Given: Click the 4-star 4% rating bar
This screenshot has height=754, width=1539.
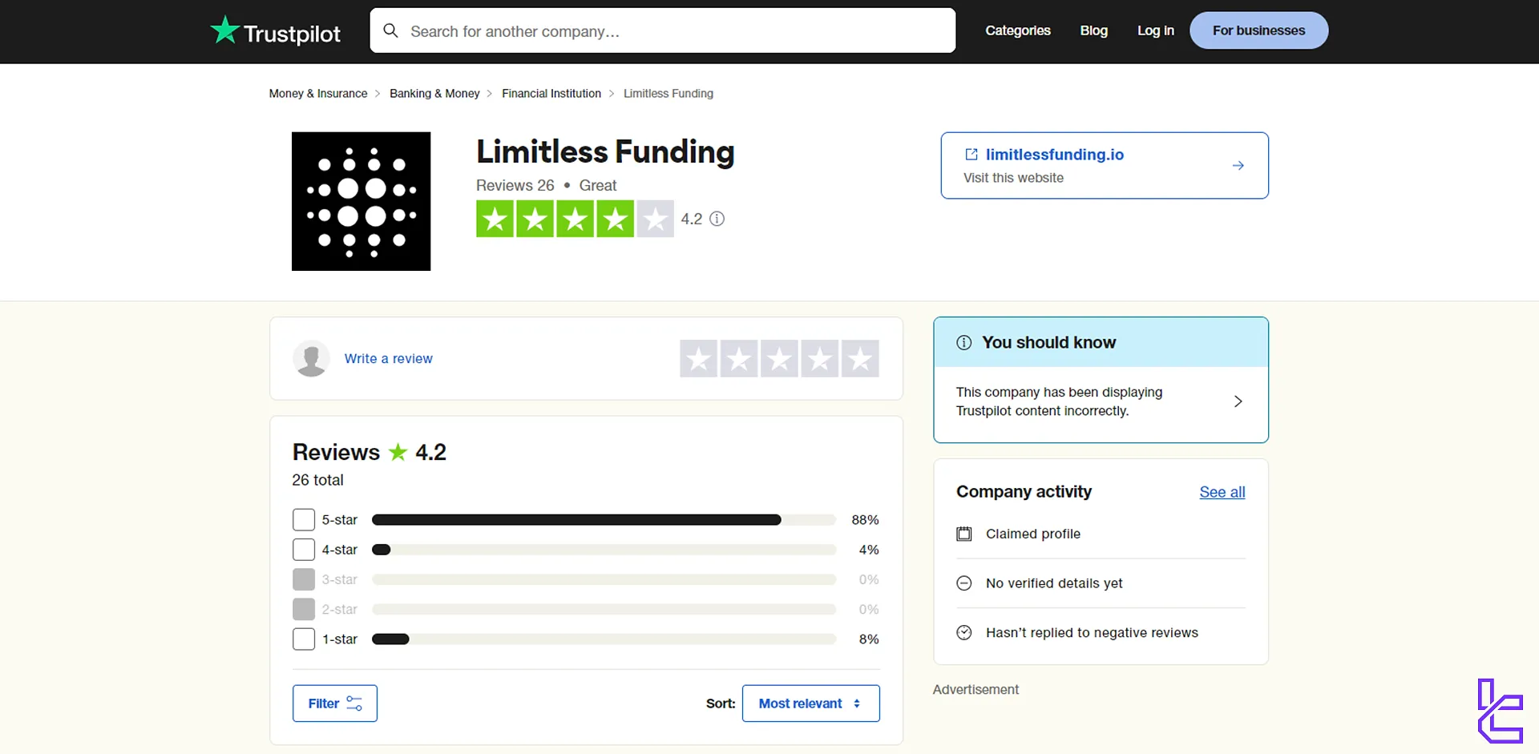Looking at the screenshot, I should (604, 550).
